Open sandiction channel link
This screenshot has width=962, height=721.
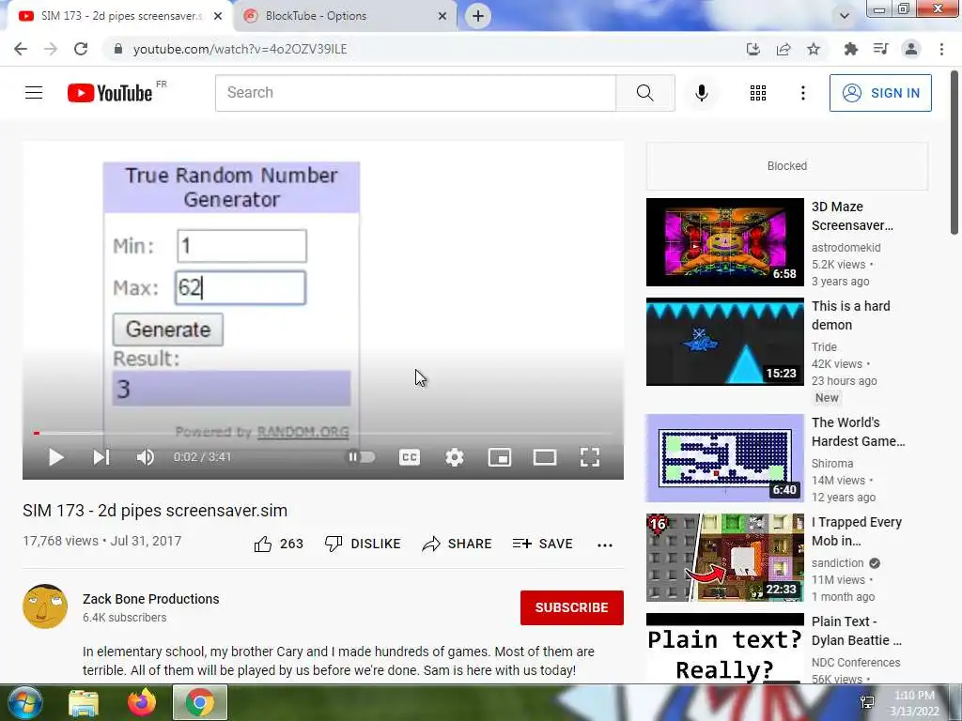837,563
